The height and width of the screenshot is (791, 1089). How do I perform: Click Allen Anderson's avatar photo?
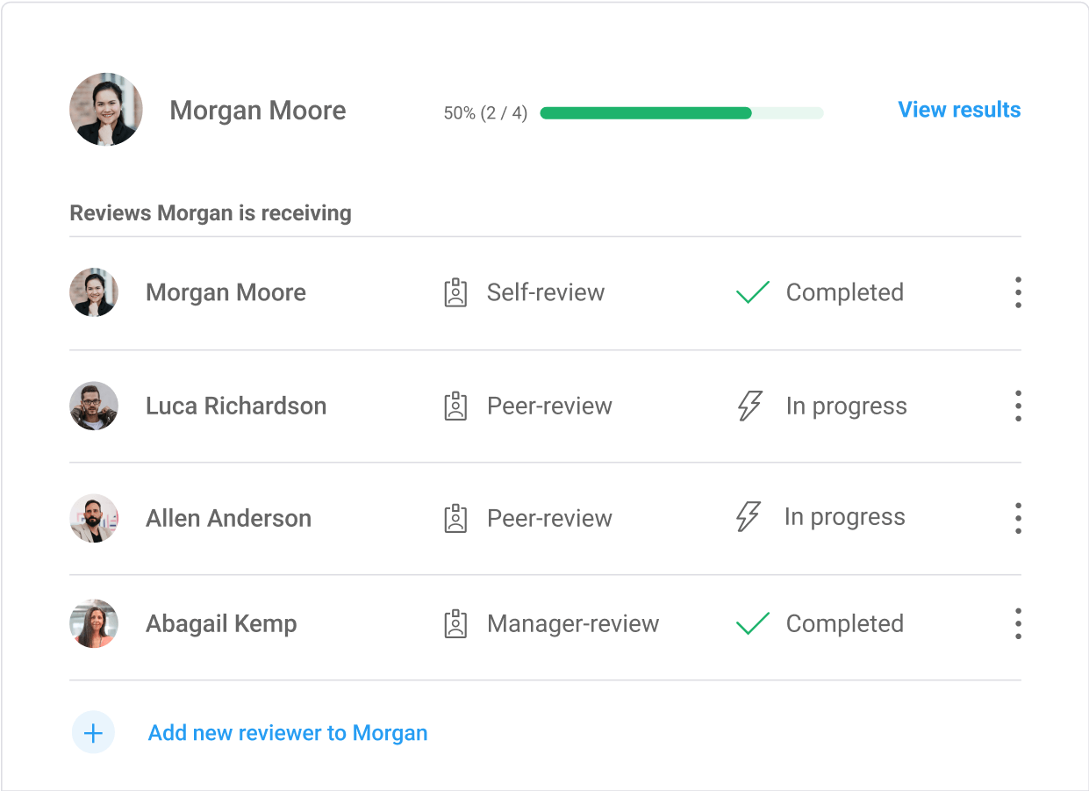point(94,518)
